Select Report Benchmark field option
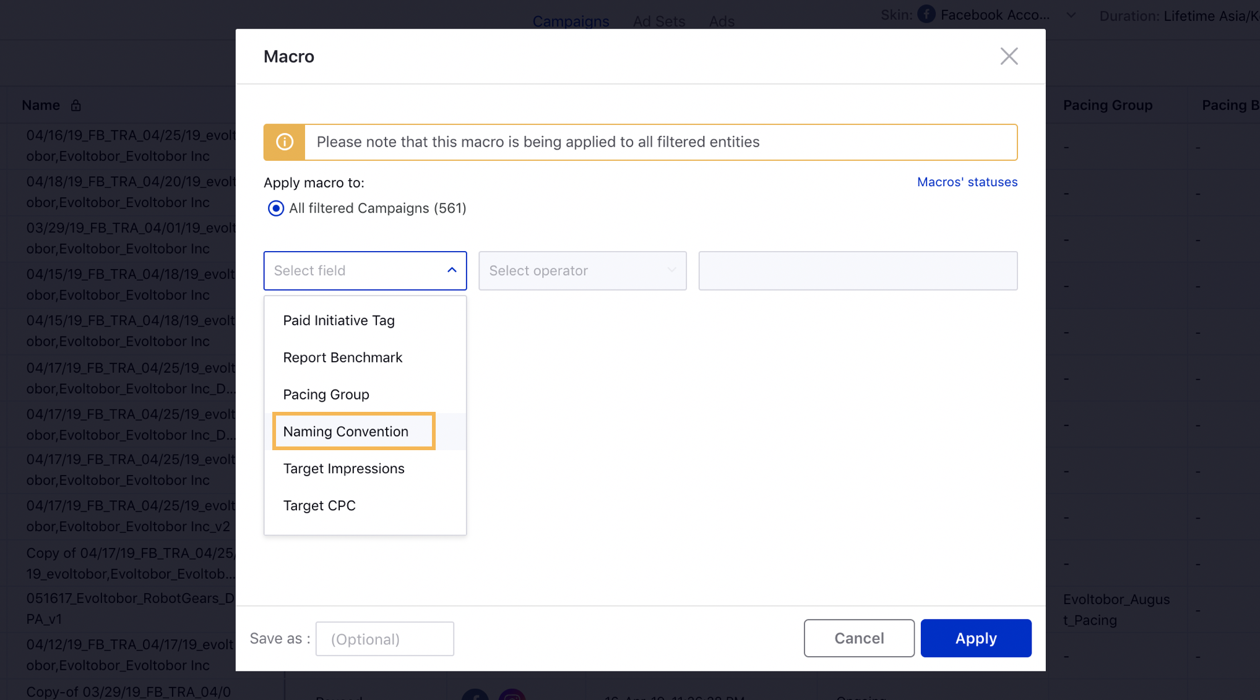The width and height of the screenshot is (1260, 700). (342, 356)
